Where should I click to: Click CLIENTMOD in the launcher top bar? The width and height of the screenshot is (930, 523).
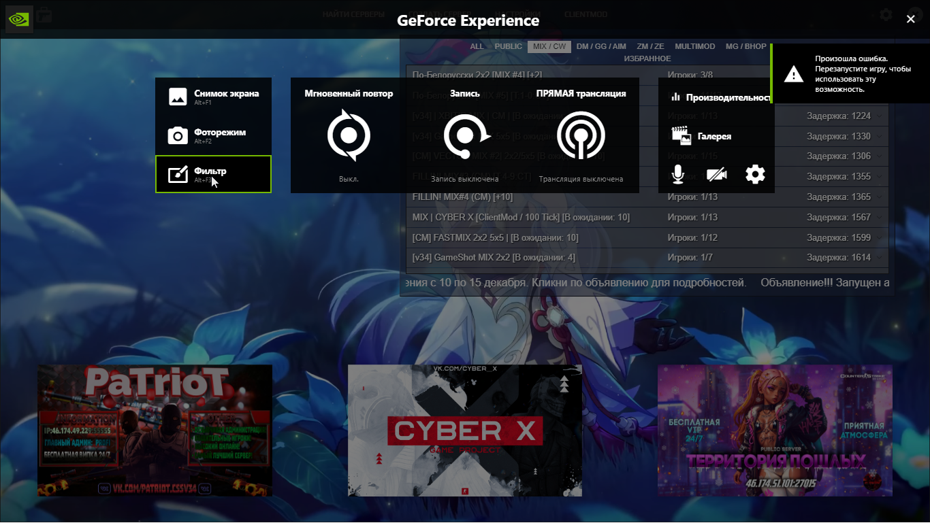[586, 14]
